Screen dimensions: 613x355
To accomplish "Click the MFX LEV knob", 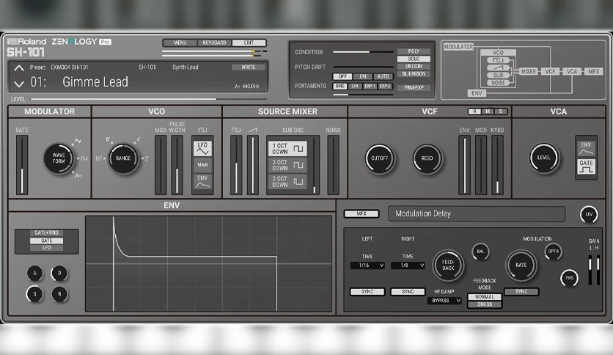I will 589,214.
